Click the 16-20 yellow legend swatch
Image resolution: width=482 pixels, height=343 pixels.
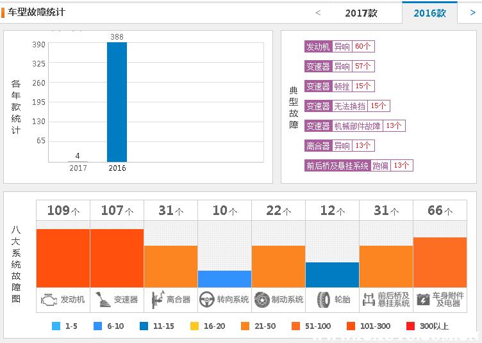(x=195, y=326)
